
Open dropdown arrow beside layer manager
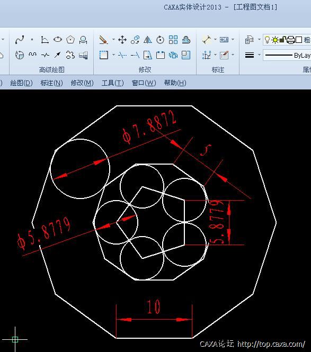point(259,40)
